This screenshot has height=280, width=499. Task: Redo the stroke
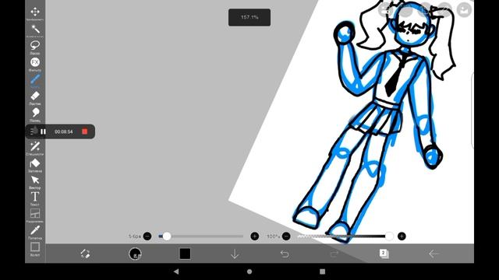(334, 254)
